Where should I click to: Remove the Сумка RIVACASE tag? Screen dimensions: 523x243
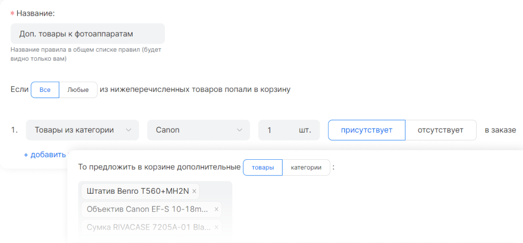tap(216, 227)
